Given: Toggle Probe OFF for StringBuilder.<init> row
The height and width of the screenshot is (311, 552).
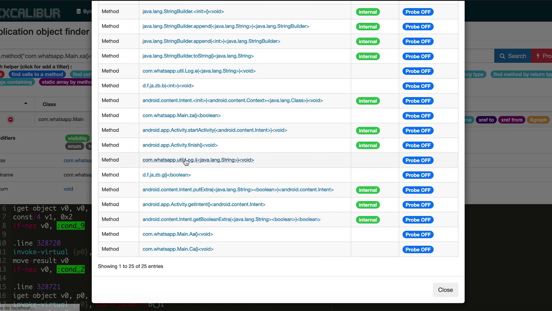Looking at the screenshot, I should point(418,12).
